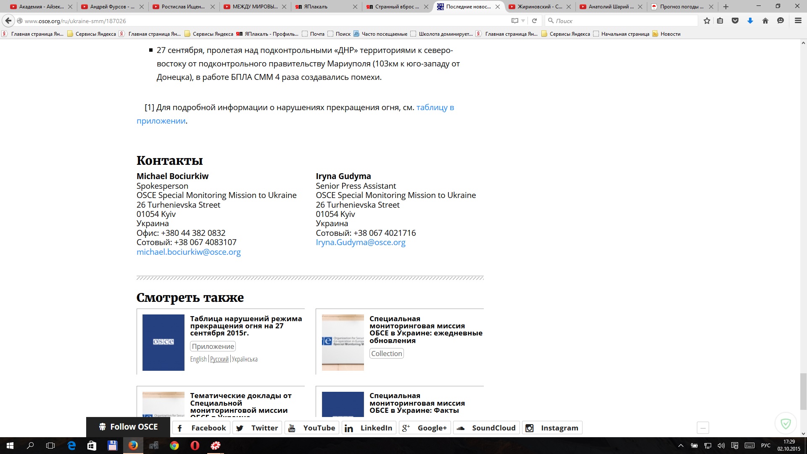Image resolution: width=807 pixels, height=454 pixels.
Task: Open the Firefox hamburger menu
Action: tap(798, 21)
